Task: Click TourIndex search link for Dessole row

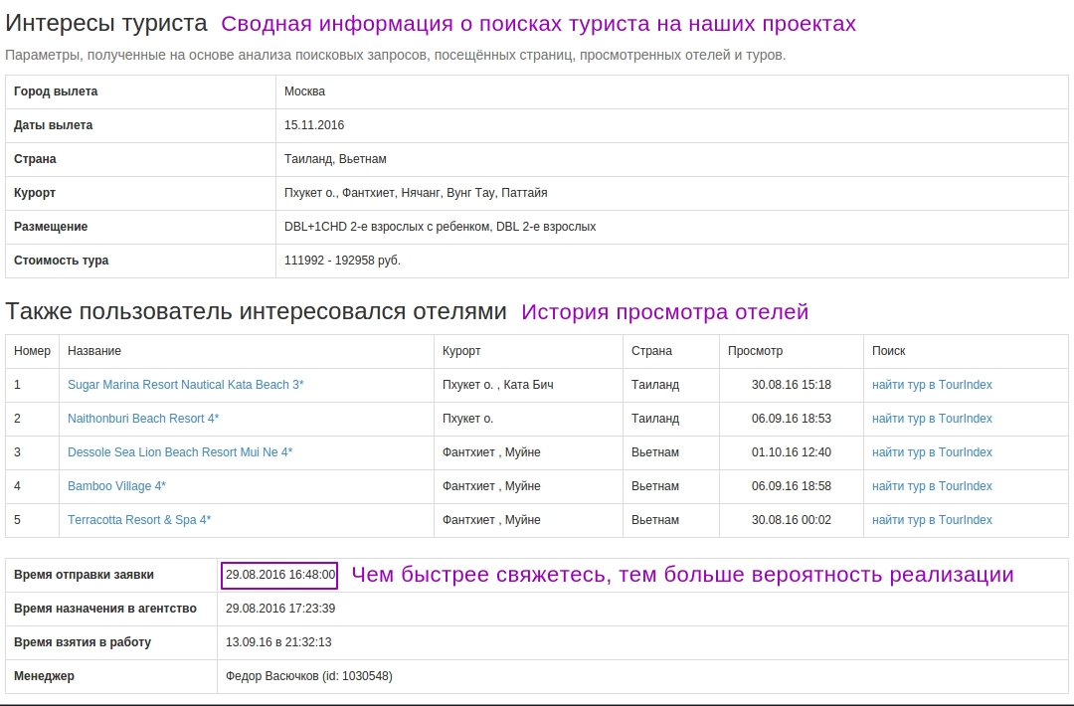Action: (932, 452)
